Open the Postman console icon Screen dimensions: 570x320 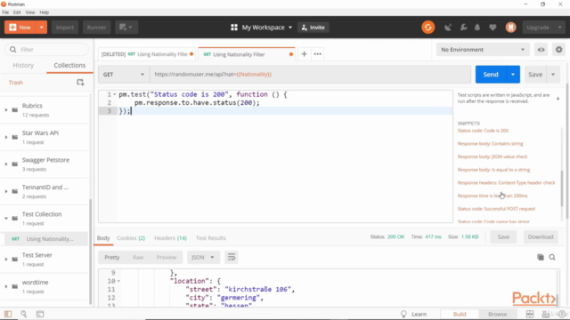40,314
